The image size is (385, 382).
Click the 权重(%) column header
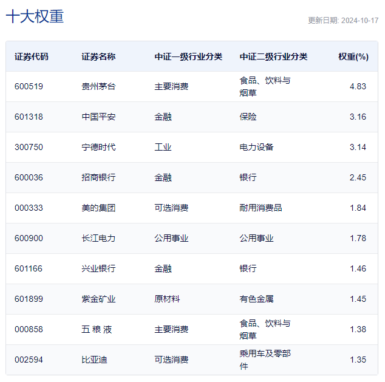353,56
